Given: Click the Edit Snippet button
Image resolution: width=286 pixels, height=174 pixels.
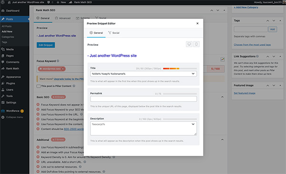Looking at the screenshot, I should [46, 45].
